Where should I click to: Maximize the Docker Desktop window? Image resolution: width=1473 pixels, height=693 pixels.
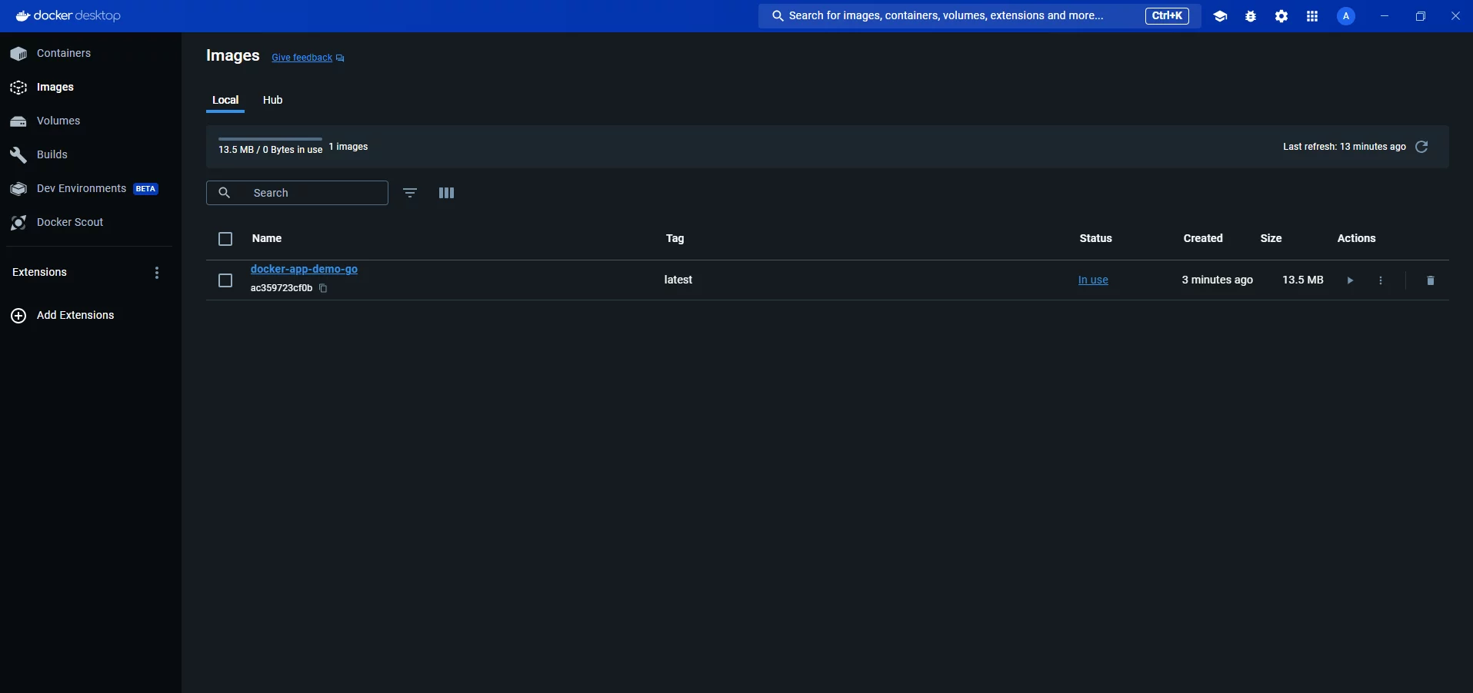click(x=1420, y=16)
